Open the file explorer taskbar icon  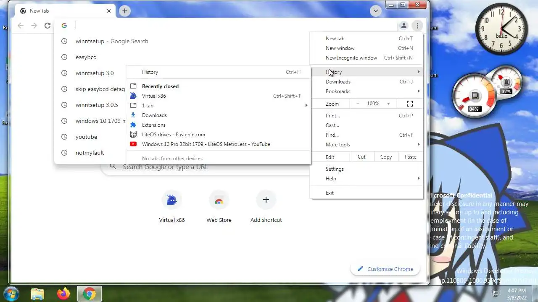click(x=37, y=294)
